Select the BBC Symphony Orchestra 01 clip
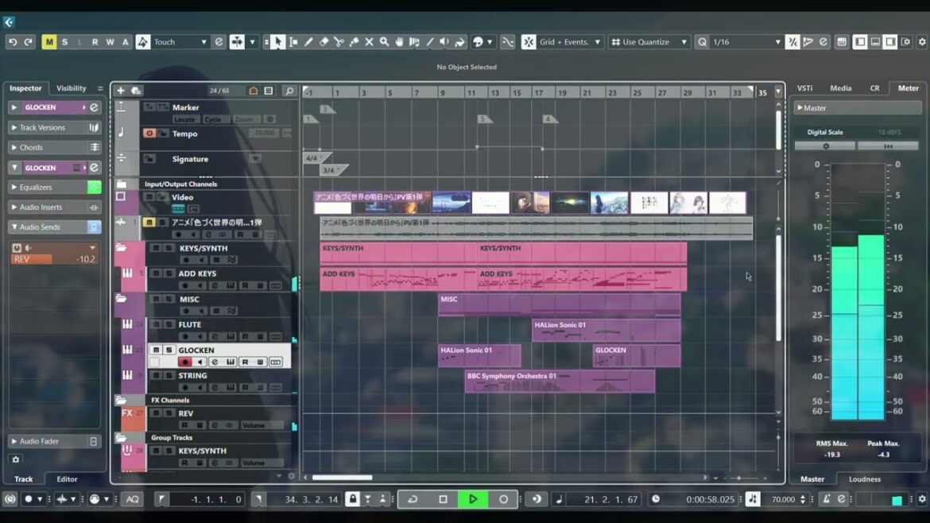The image size is (930, 523). point(560,381)
